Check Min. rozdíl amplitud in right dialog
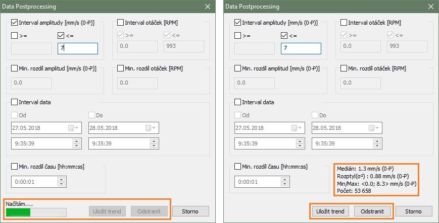The height and width of the screenshot is (223, 439). point(238,68)
